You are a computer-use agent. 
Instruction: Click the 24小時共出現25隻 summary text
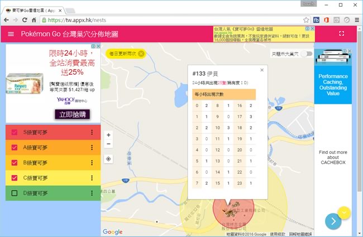pos(220,83)
